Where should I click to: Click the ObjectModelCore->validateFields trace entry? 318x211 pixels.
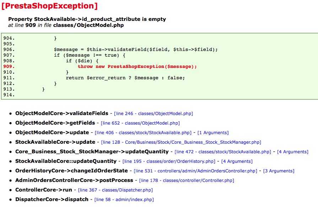tap(62, 113)
